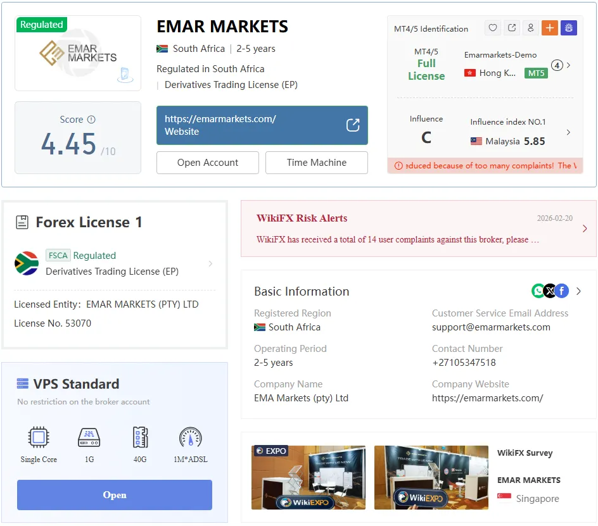Click the Open Account button
598x526 pixels.
tap(208, 163)
